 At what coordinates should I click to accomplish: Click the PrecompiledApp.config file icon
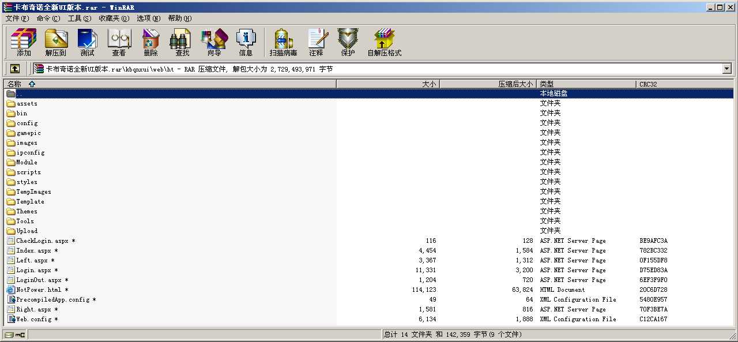11,299
